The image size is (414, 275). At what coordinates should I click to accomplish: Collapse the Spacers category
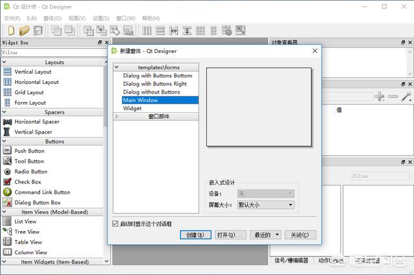click(x=5, y=112)
